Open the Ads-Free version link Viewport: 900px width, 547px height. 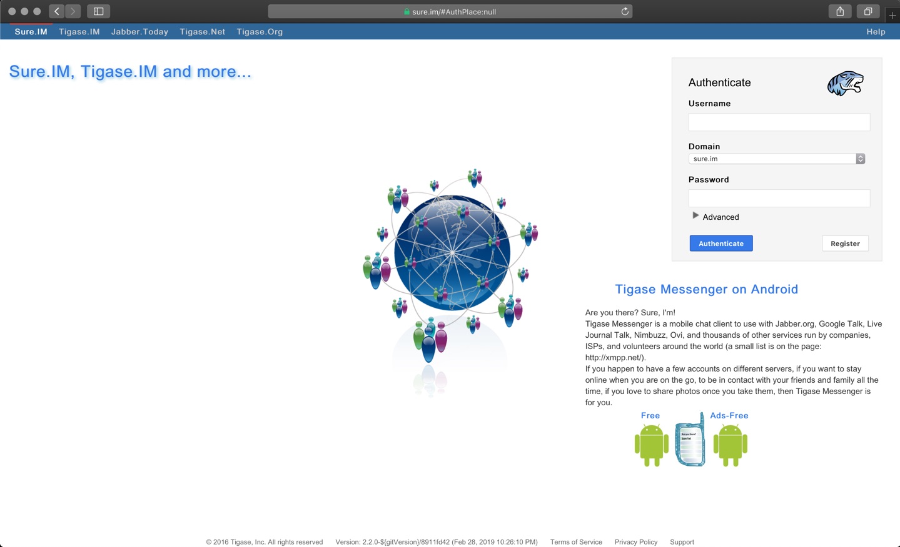(x=729, y=415)
